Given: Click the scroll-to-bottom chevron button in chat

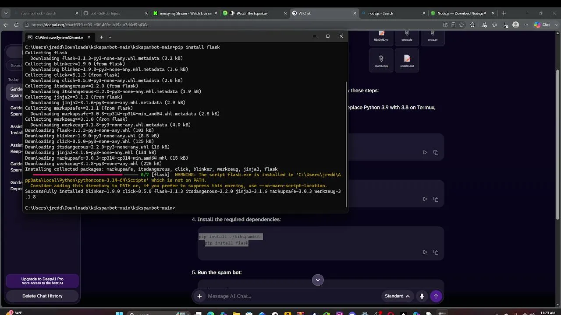Looking at the screenshot, I should click(x=318, y=280).
